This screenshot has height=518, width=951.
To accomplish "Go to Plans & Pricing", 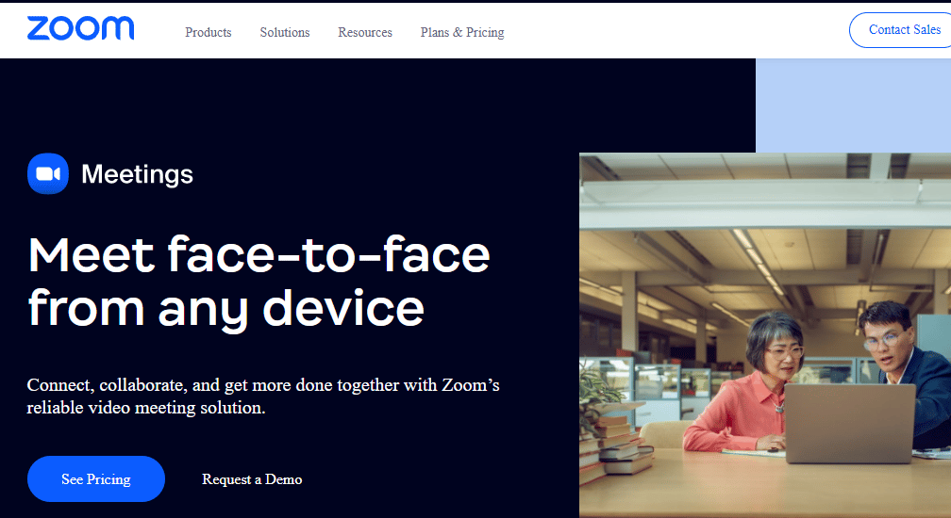I will pyautogui.click(x=462, y=32).
